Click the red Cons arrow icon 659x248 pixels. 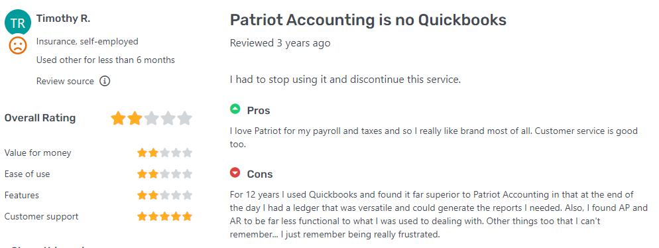tap(235, 173)
